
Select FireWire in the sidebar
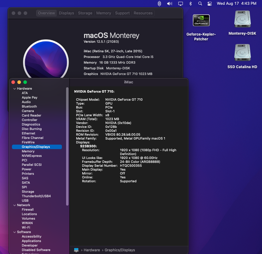[x=28, y=143]
